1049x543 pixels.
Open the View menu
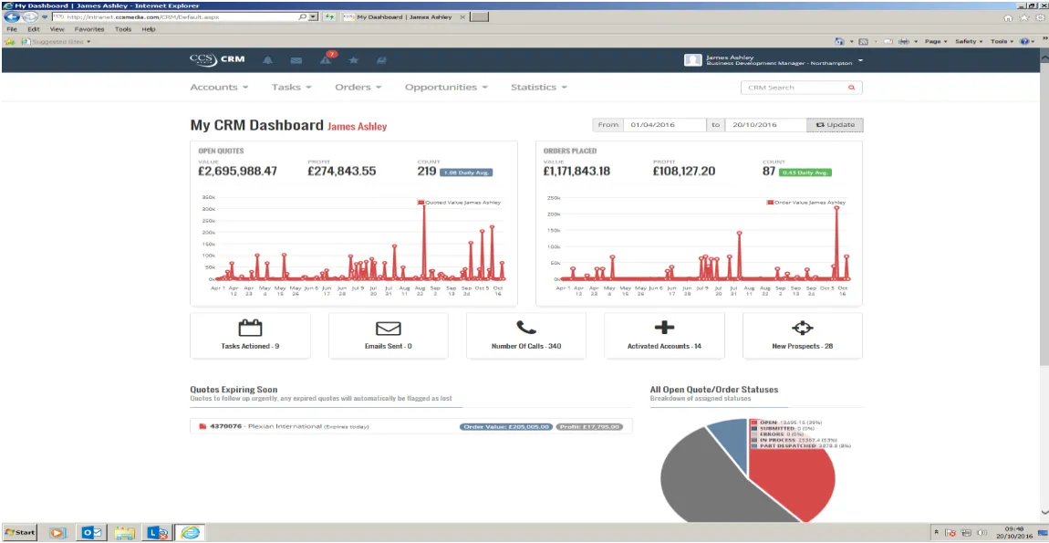coord(57,29)
